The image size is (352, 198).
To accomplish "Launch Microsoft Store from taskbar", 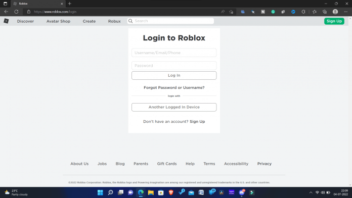I will tap(161, 192).
